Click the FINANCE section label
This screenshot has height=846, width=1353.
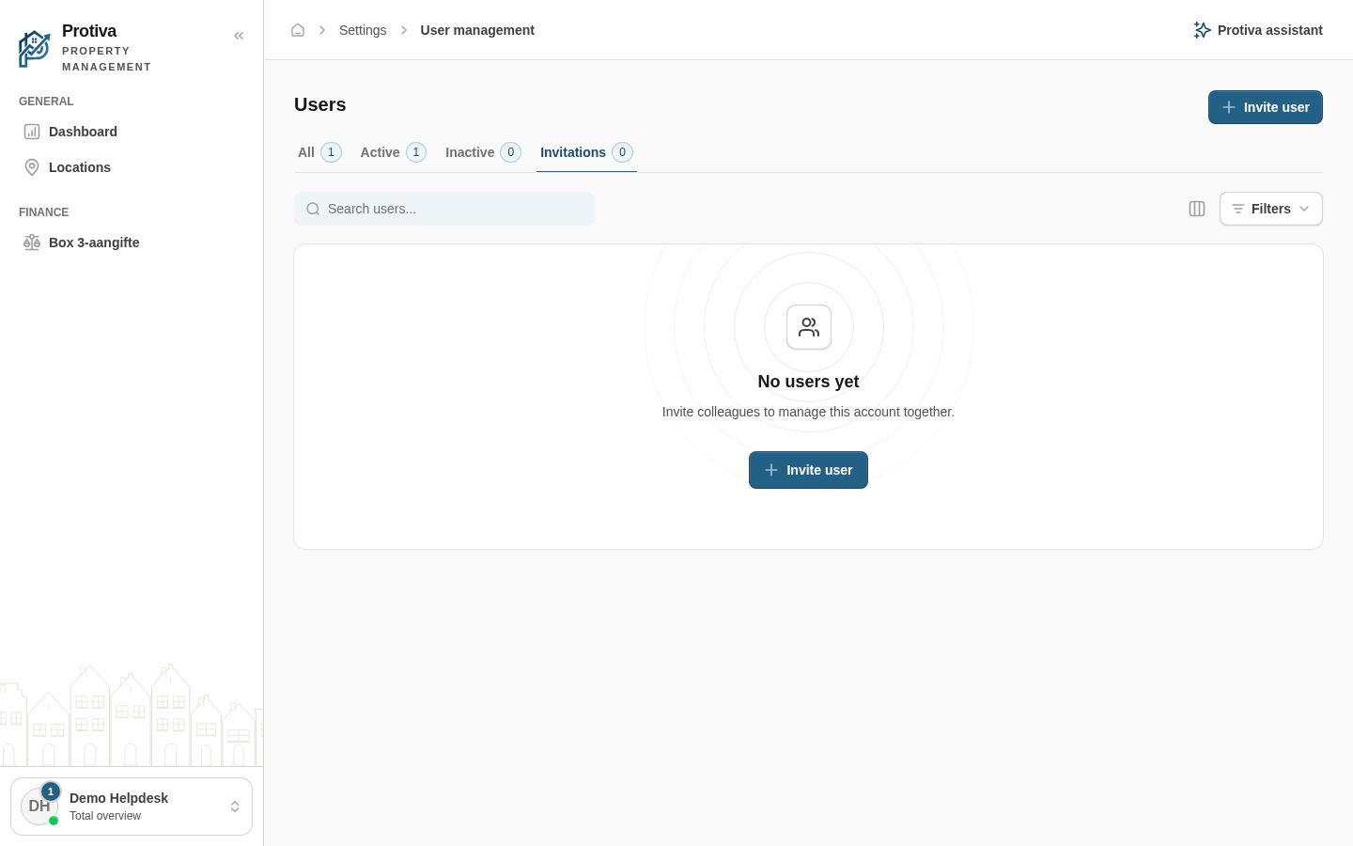[44, 212]
